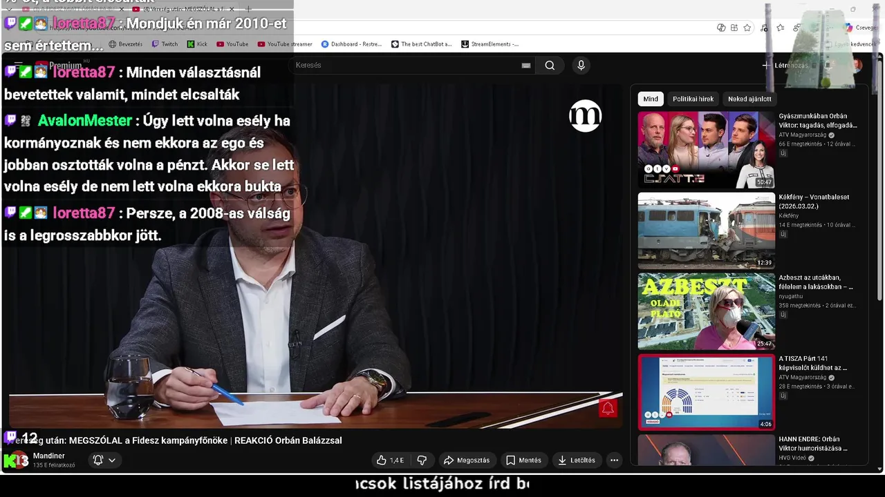Click HANN ENDRE: Orbán Viktor humoristázása title
Screen dimensions: 885x497
click(813, 444)
